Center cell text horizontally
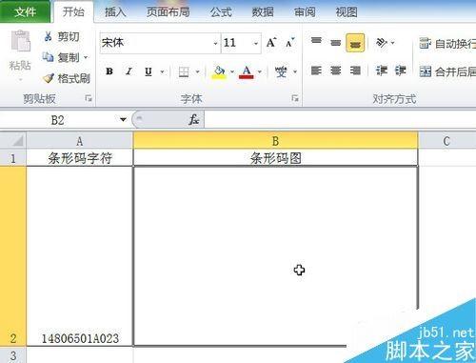Viewport: 476px width, 363px height. click(x=335, y=71)
